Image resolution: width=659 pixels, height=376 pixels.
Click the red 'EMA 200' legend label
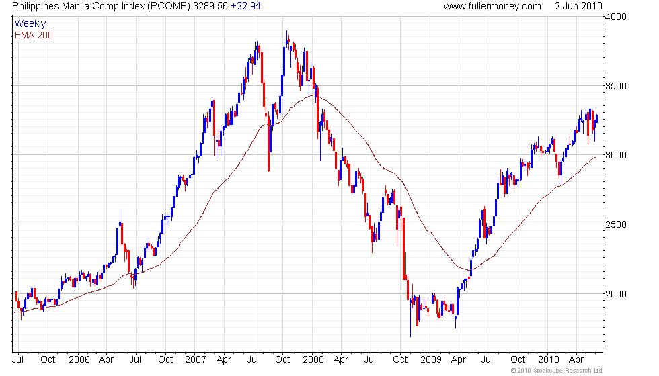[x=34, y=35]
